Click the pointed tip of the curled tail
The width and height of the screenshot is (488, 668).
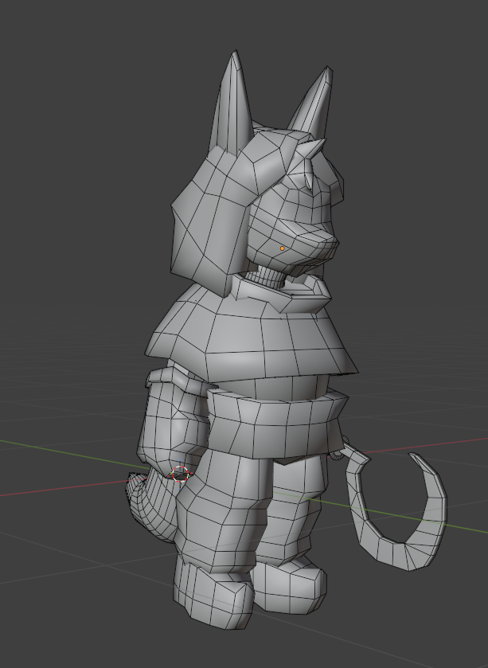(x=412, y=457)
